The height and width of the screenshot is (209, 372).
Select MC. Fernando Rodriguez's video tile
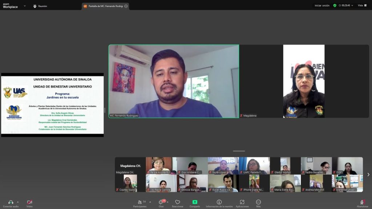pyautogui.click(x=174, y=81)
